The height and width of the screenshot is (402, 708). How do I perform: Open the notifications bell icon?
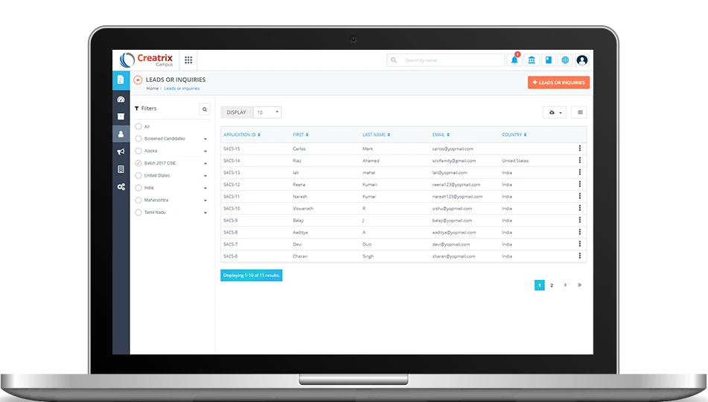click(x=515, y=60)
